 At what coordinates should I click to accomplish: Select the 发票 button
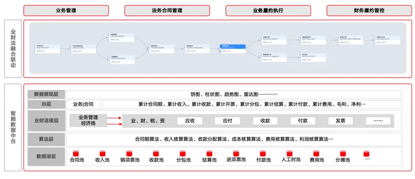(x=341, y=121)
